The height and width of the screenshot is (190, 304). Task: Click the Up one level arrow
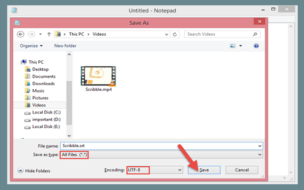(48, 34)
